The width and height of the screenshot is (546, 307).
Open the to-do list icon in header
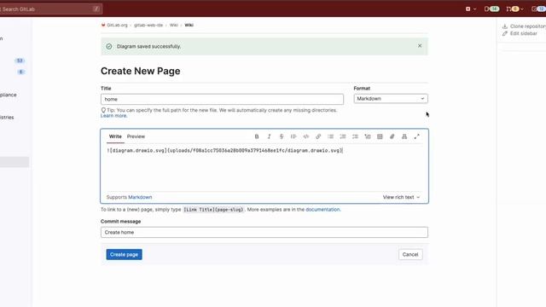point(538,9)
